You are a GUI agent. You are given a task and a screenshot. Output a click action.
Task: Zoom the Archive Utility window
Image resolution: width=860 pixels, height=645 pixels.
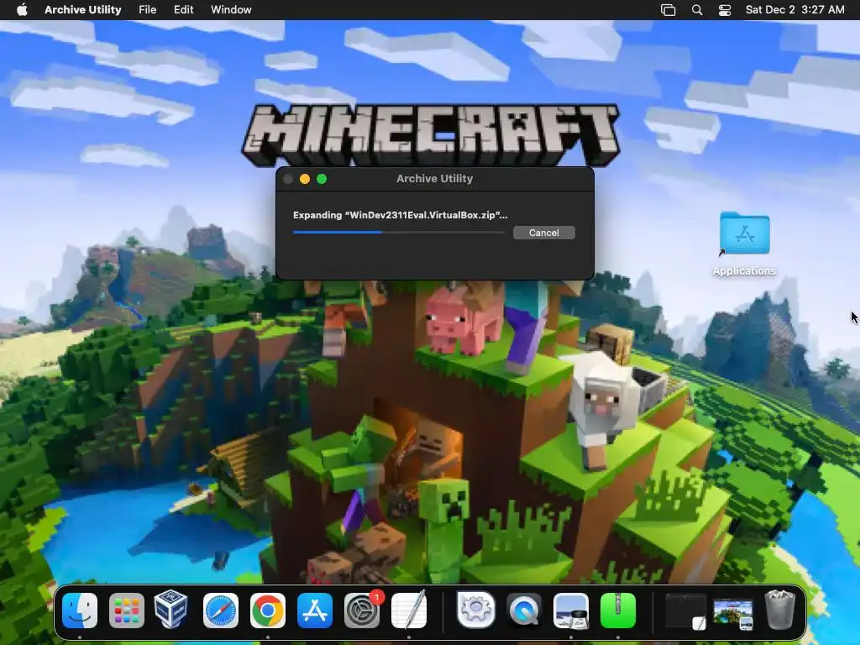click(x=322, y=179)
